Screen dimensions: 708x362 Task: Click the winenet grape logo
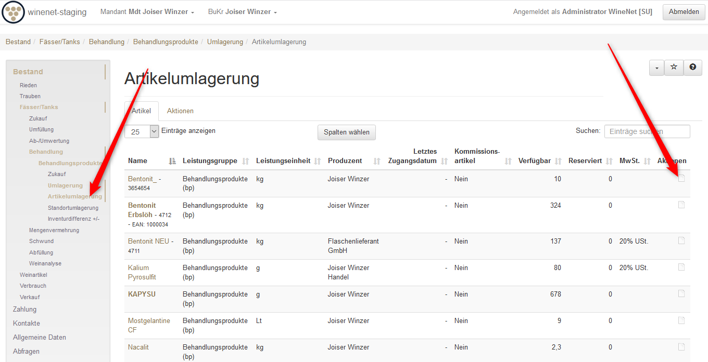(13, 12)
